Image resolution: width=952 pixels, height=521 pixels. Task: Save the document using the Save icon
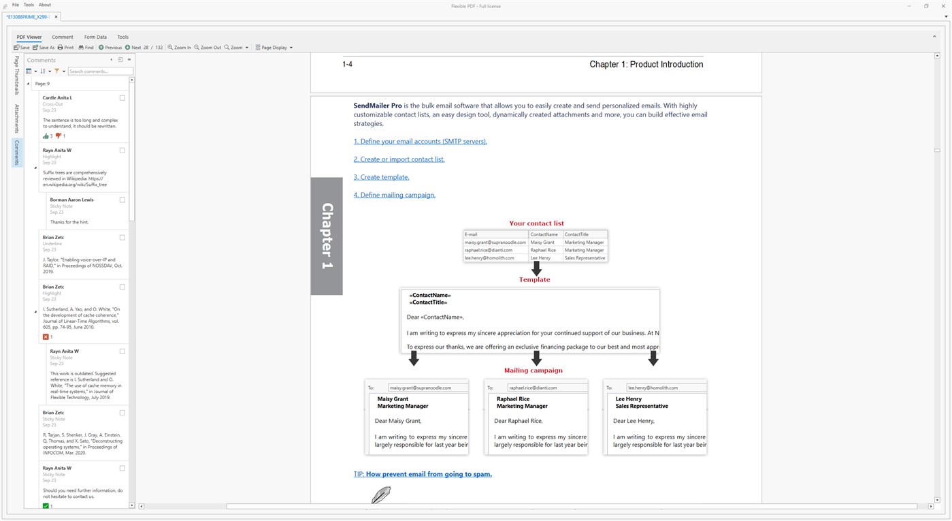point(21,47)
